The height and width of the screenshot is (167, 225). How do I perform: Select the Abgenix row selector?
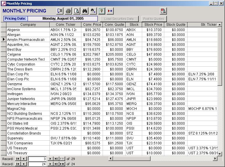pyautogui.click(x=3, y=30)
